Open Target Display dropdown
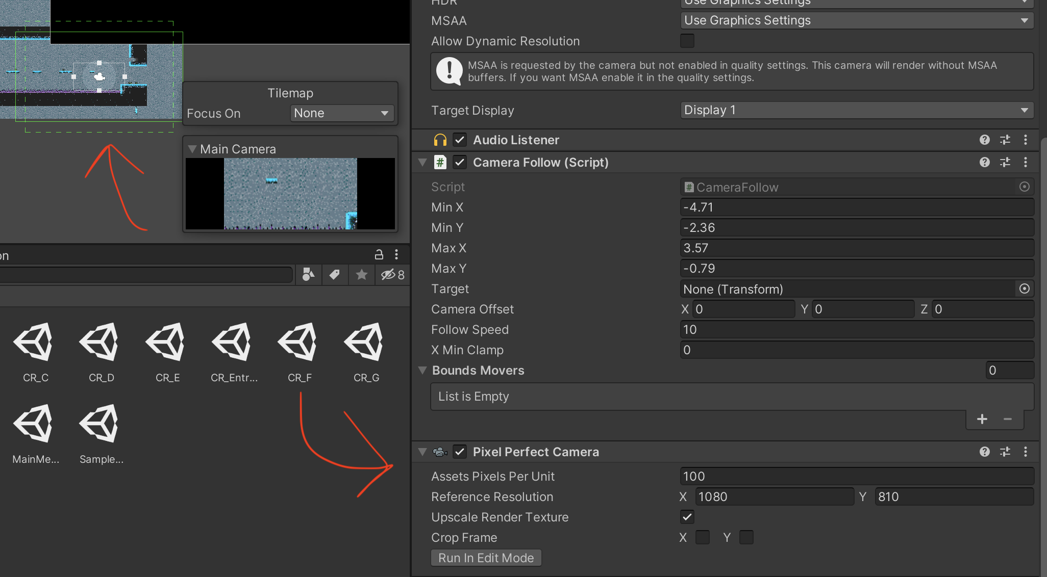This screenshot has height=577, width=1047. coord(856,110)
